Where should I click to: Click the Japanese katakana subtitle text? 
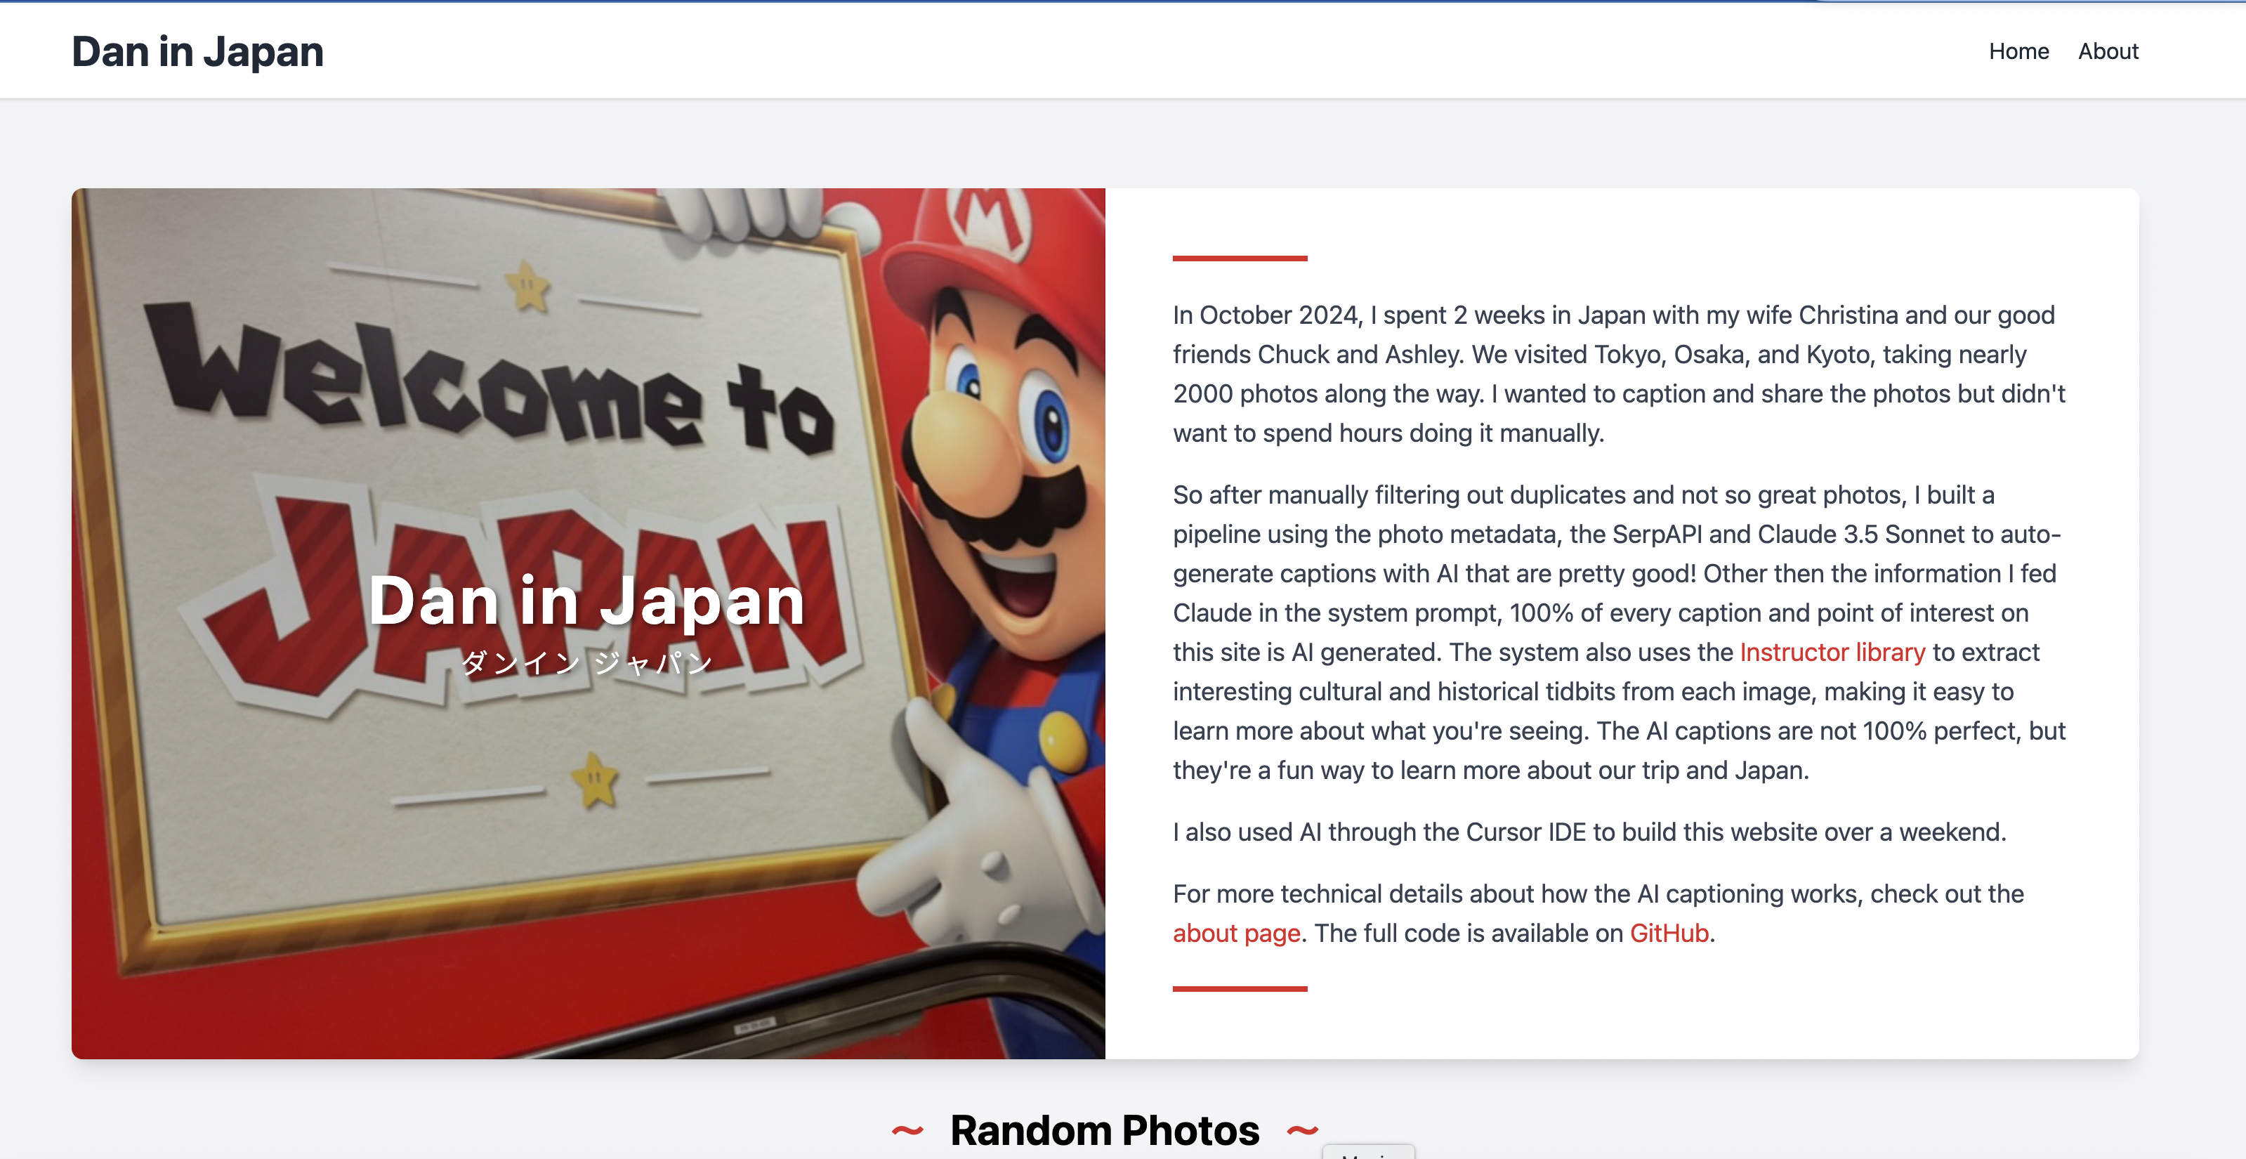pyautogui.click(x=586, y=663)
